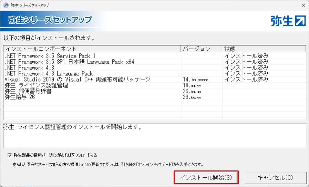Click the インストール済み status for .NET Framework 4.8
The width and height of the screenshot is (309, 187).
(x=246, y=67)
